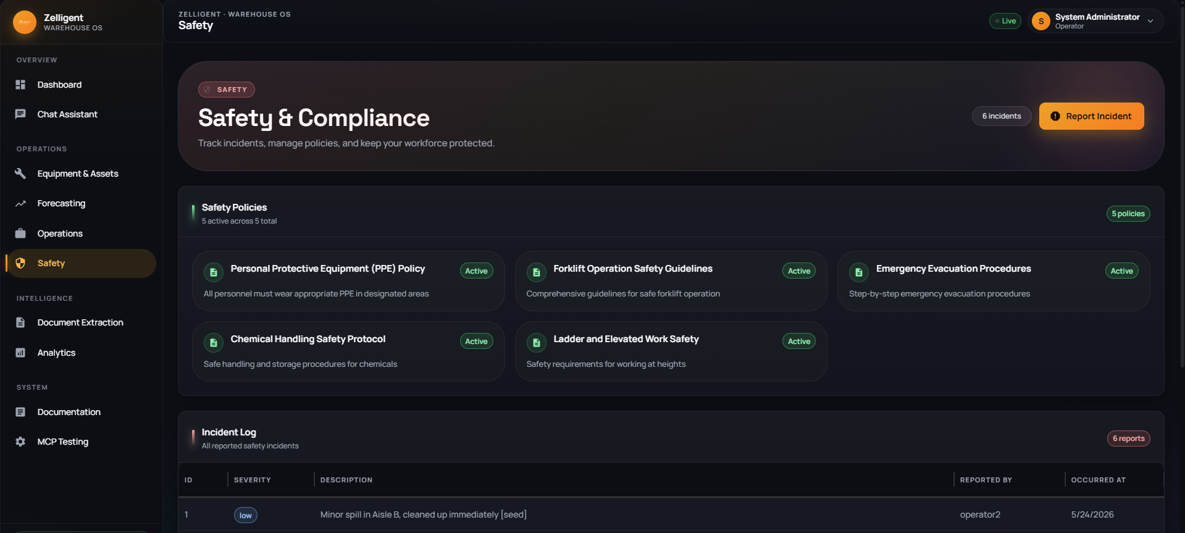Click the Documentation sidebar icon
The image size is (1185, 533).
20,412
